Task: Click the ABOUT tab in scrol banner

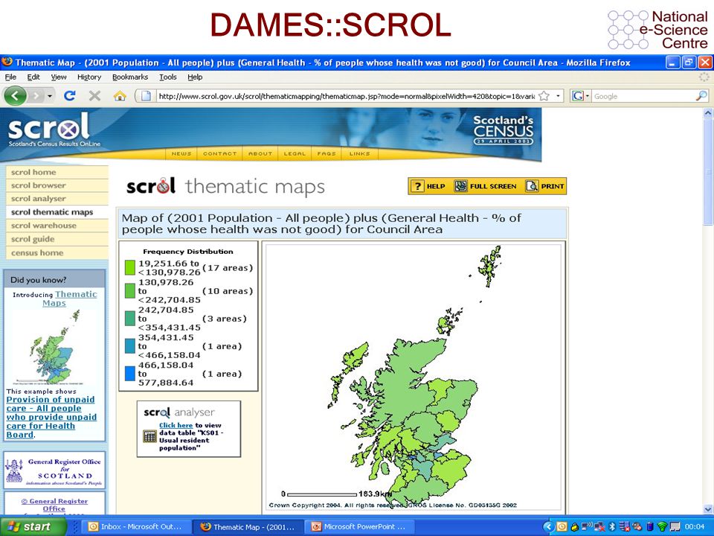Action: pos(260,153)
